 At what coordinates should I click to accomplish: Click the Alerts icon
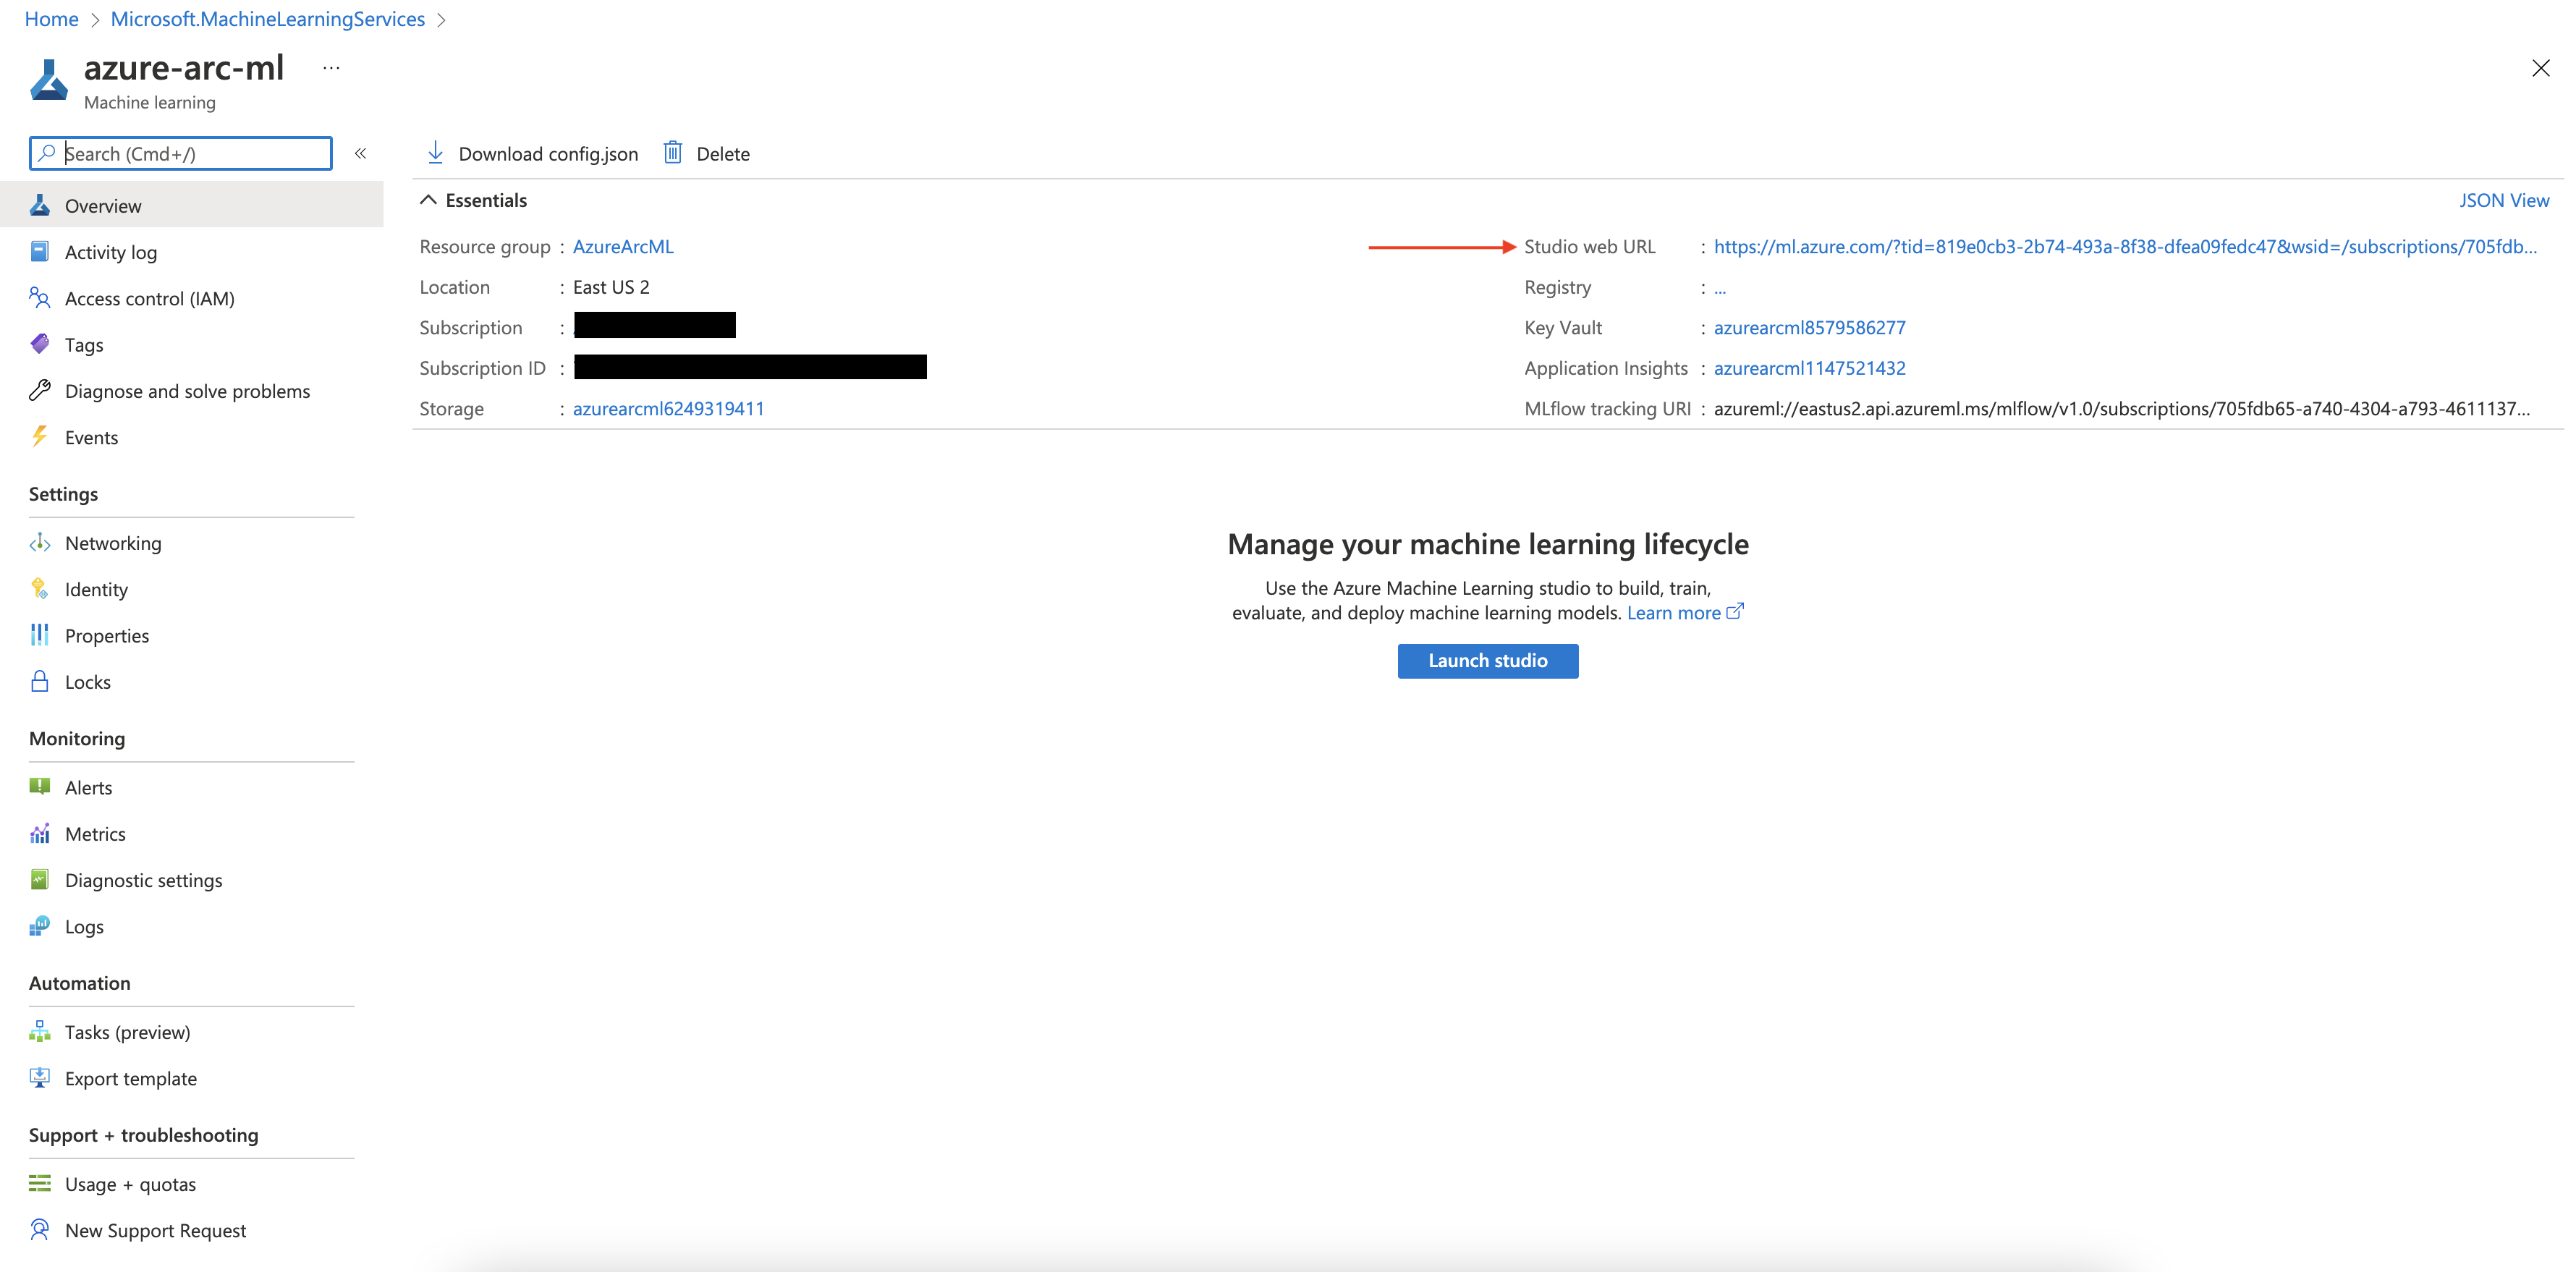[x=40, y=786]
